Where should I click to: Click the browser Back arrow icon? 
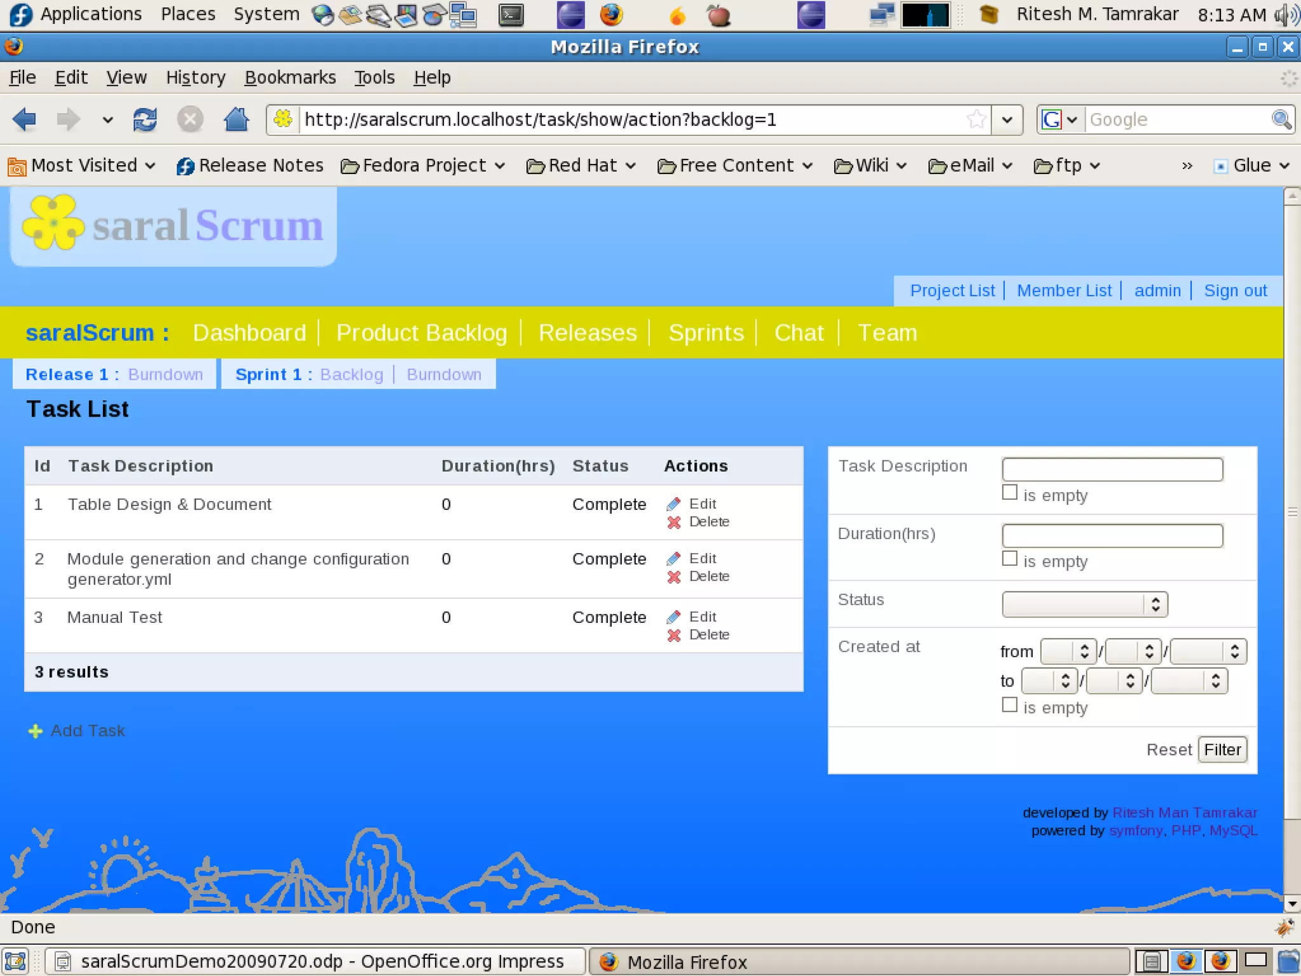(24, 119)
